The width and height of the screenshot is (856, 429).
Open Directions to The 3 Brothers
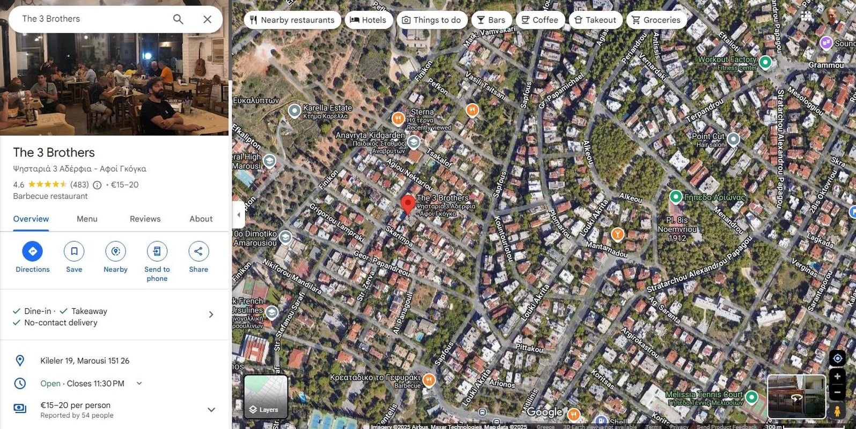click(32, 251)
